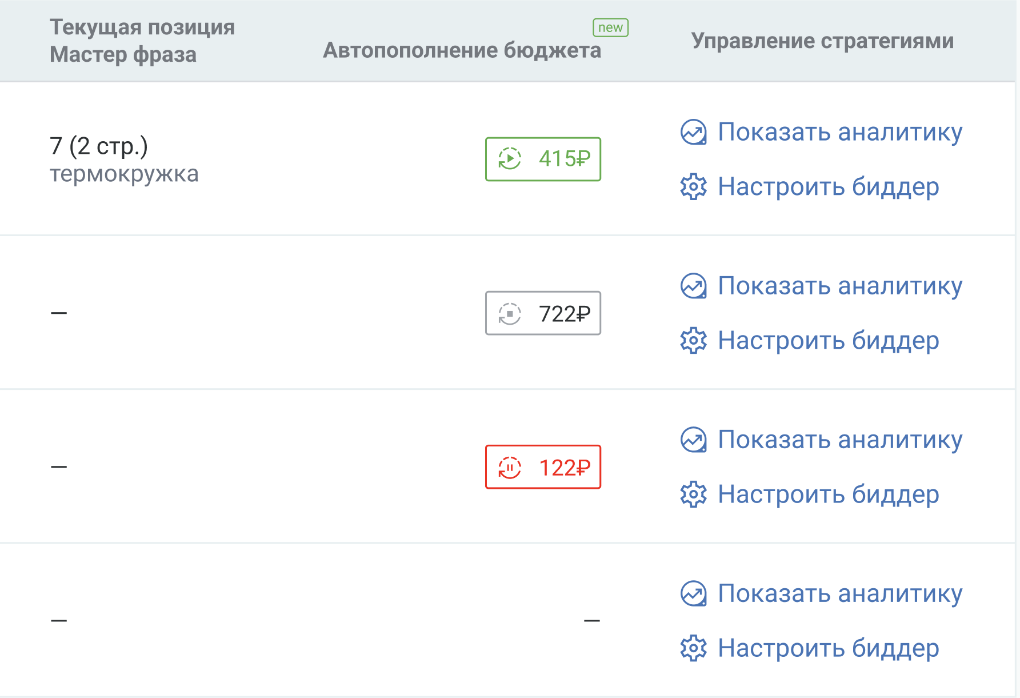Click bidder gear icon in 722₽ row
The height and width of the screenshot is (698, 1020).
point(693,340)
